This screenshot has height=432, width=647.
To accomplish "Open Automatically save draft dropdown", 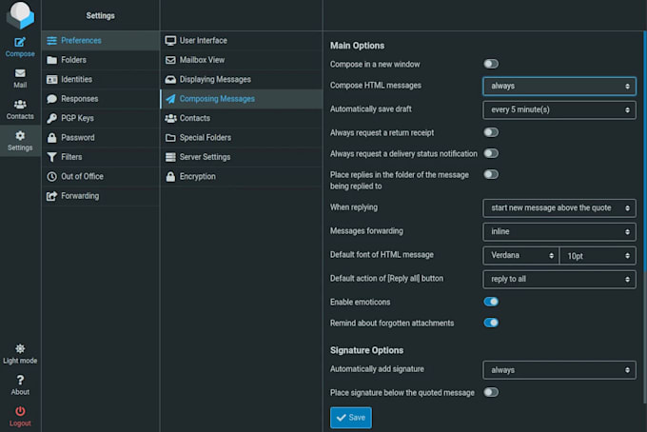I will pyautogui.click(x=559, y=109).
